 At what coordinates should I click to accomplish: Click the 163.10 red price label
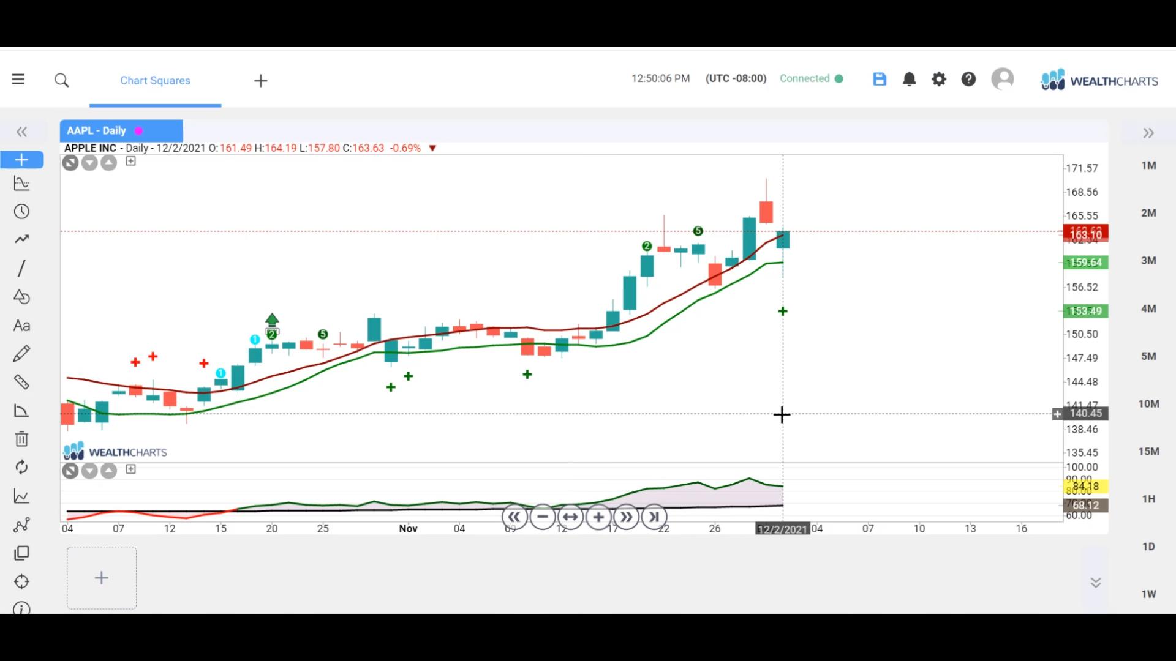point(1085,234)
